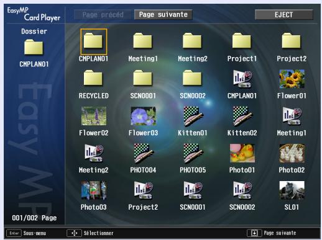Click the Sélectionner label in bottom bar
The width and height of the screenshot is (322, 240).
pyautogui.click(x=99, y=233)
